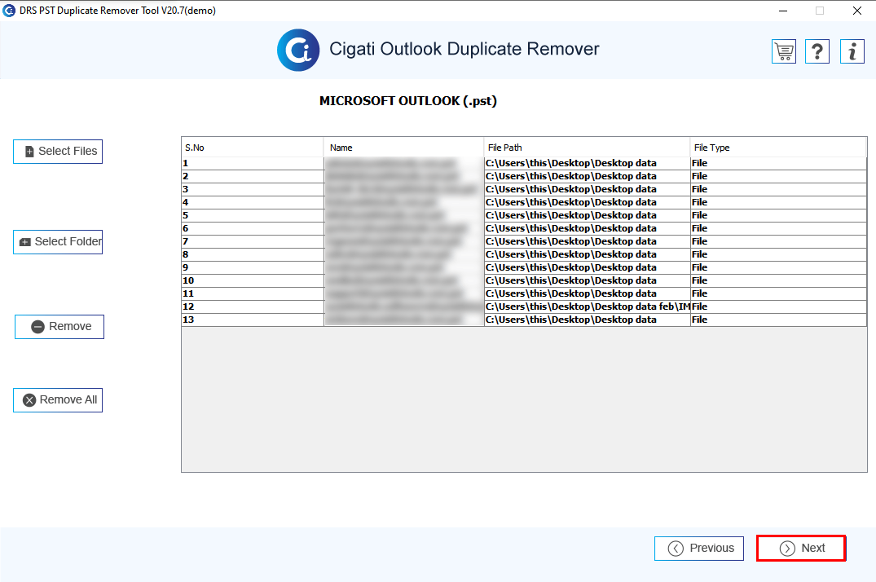Click the file path cell in row 12

588,306
